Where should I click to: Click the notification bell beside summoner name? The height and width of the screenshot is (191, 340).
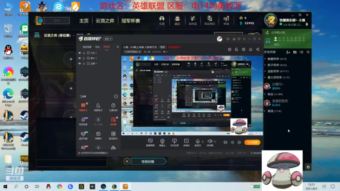[307, 25]
